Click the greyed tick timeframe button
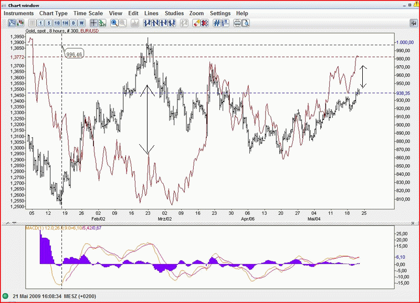 point(32,23)
